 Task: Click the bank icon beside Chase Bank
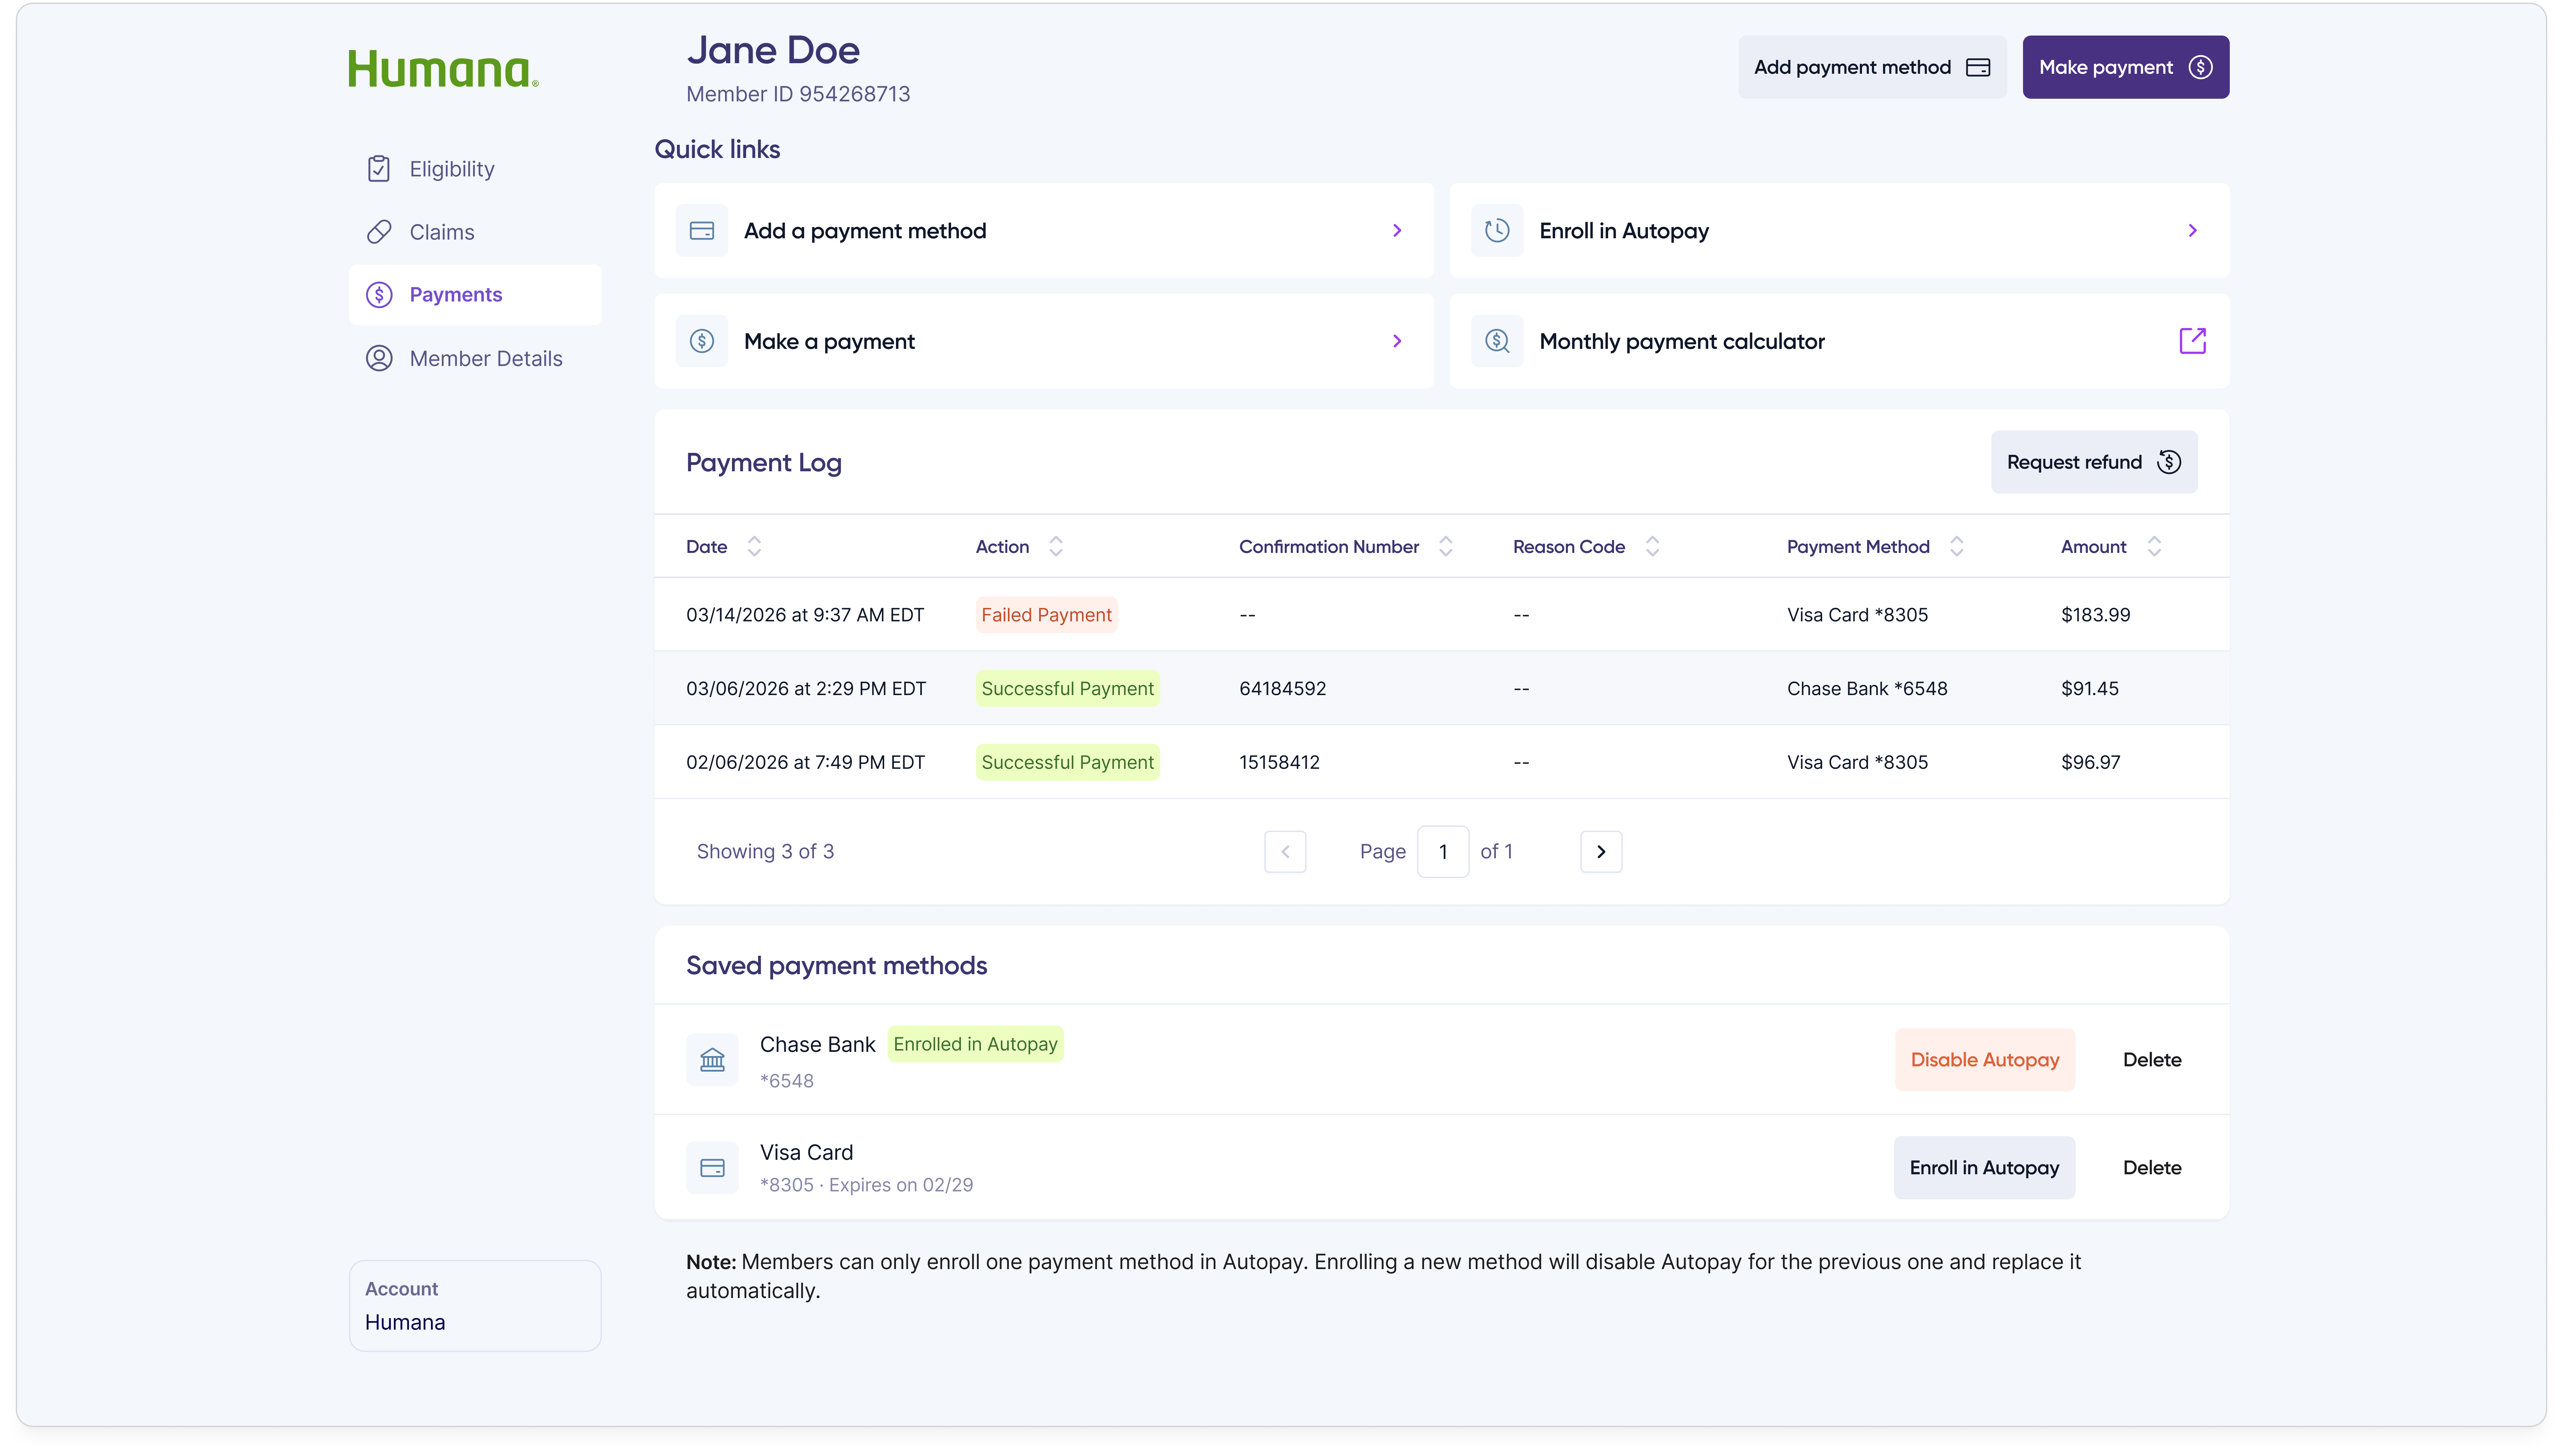(x=712, y=1059)
